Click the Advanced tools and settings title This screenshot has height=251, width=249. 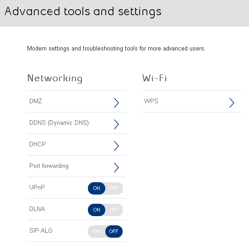pos(83,12)
